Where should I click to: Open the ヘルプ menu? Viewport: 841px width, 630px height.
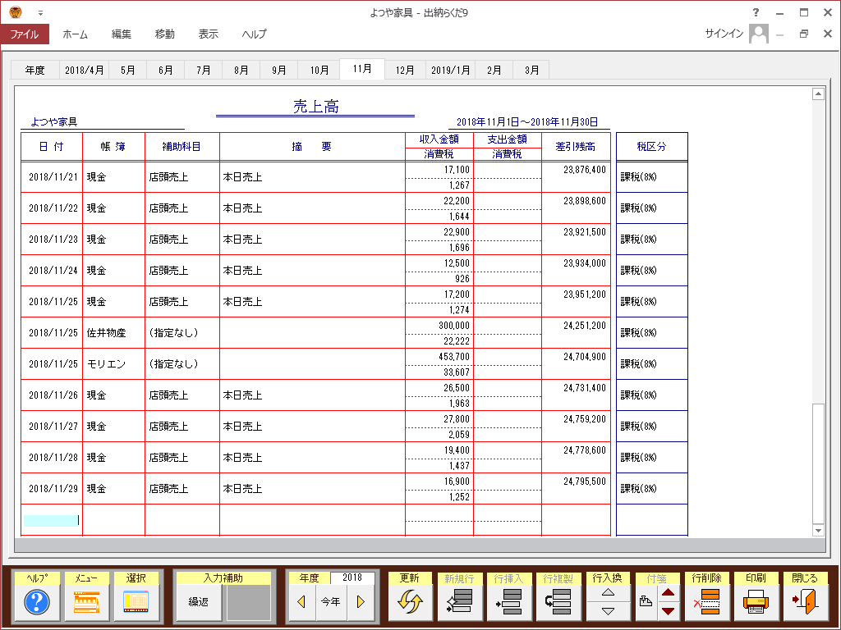coord(255,34)
